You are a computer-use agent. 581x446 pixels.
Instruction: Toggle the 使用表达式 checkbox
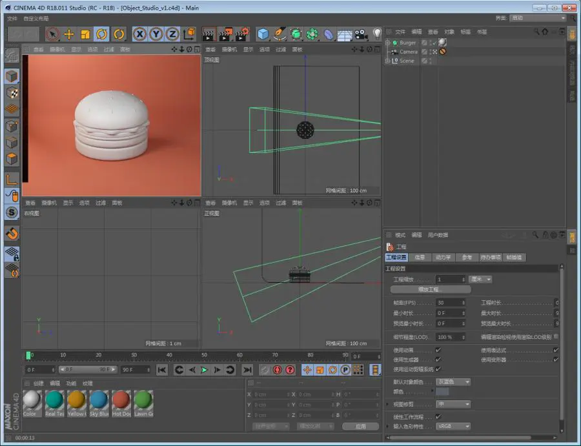pos(556,350)
